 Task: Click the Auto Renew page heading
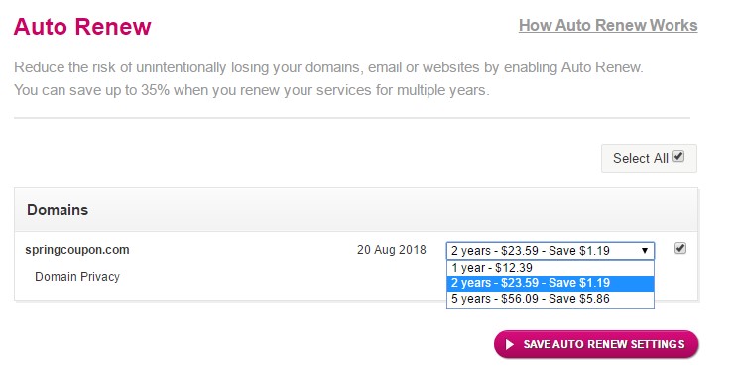(82, 26)
